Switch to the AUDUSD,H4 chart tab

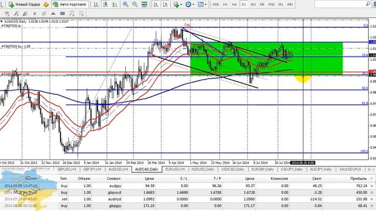tap(118, 169)
